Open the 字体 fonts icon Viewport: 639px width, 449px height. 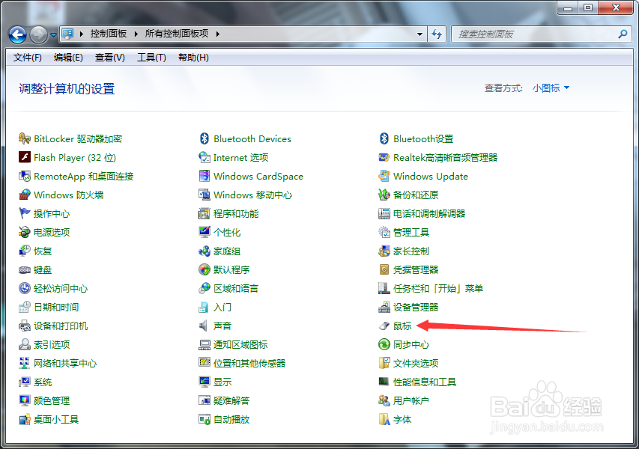(x=384, y=419)
